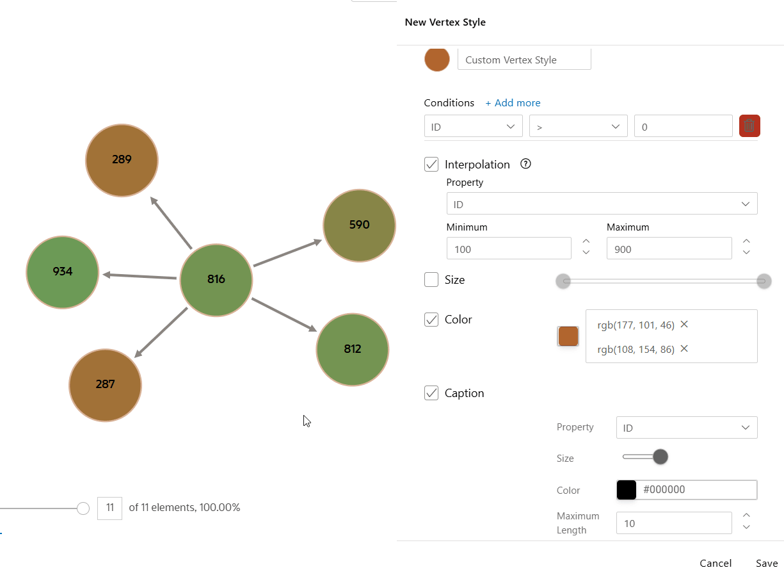
Task: Open the black caption color swatch
Action: point(627,490)
